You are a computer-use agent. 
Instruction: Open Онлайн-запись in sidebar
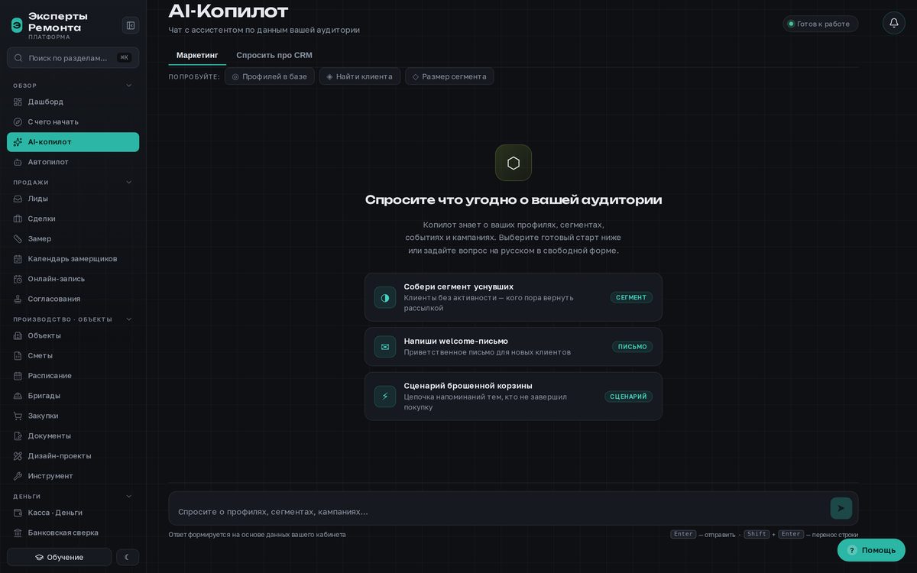[x=73, y=279]
